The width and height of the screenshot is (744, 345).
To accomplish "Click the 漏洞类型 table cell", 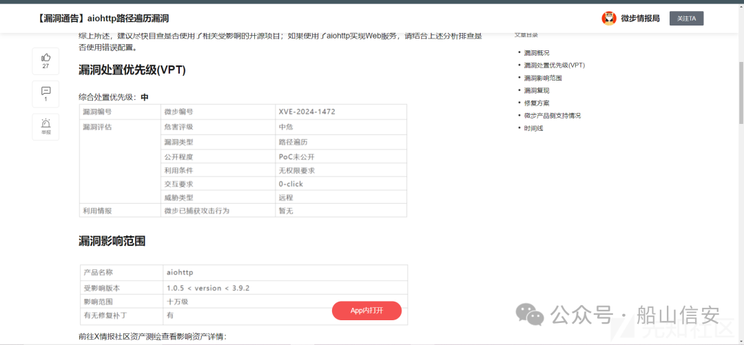I will click(218, 142).
